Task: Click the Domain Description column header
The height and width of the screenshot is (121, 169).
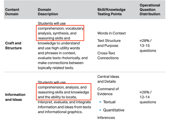Action: coord(48,12)
